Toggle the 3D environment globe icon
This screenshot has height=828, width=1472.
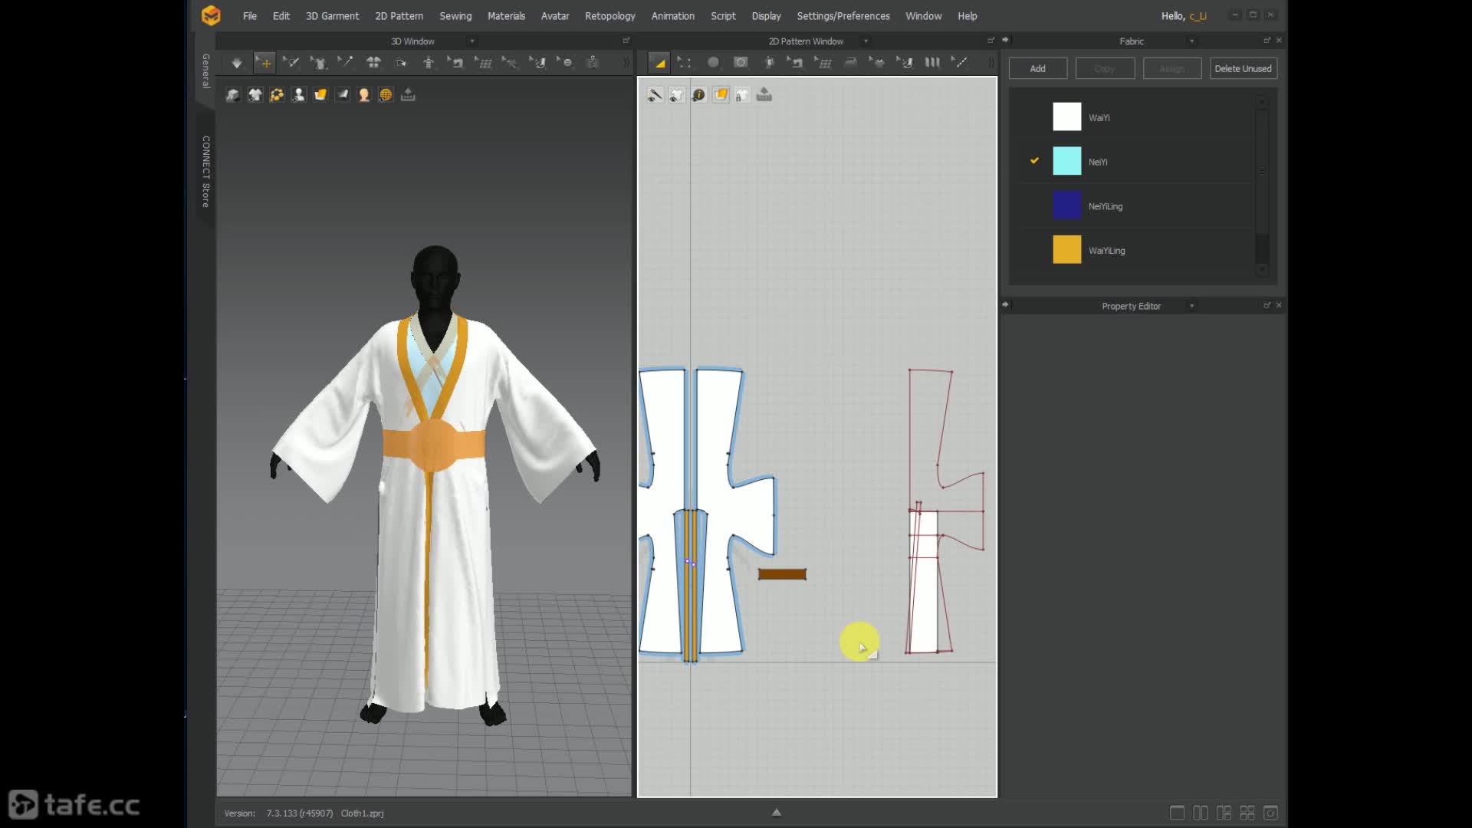point(386,95)
